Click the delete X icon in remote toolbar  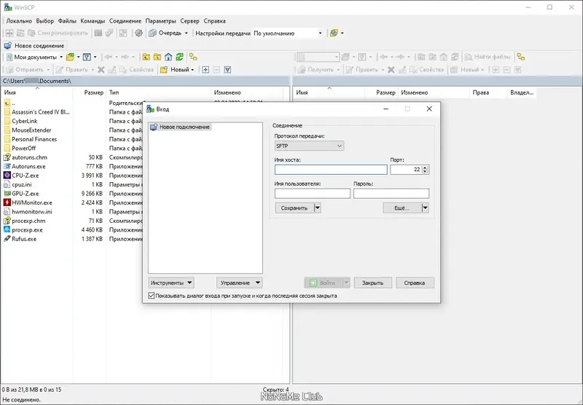point(391,70)
